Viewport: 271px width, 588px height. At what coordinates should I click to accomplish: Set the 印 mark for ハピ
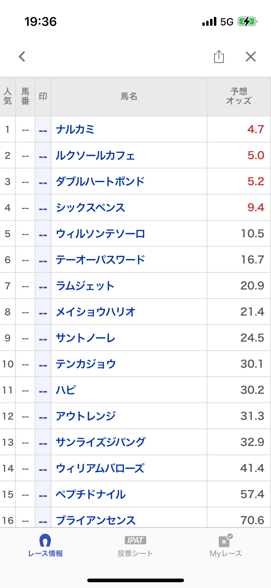[43, 390]
